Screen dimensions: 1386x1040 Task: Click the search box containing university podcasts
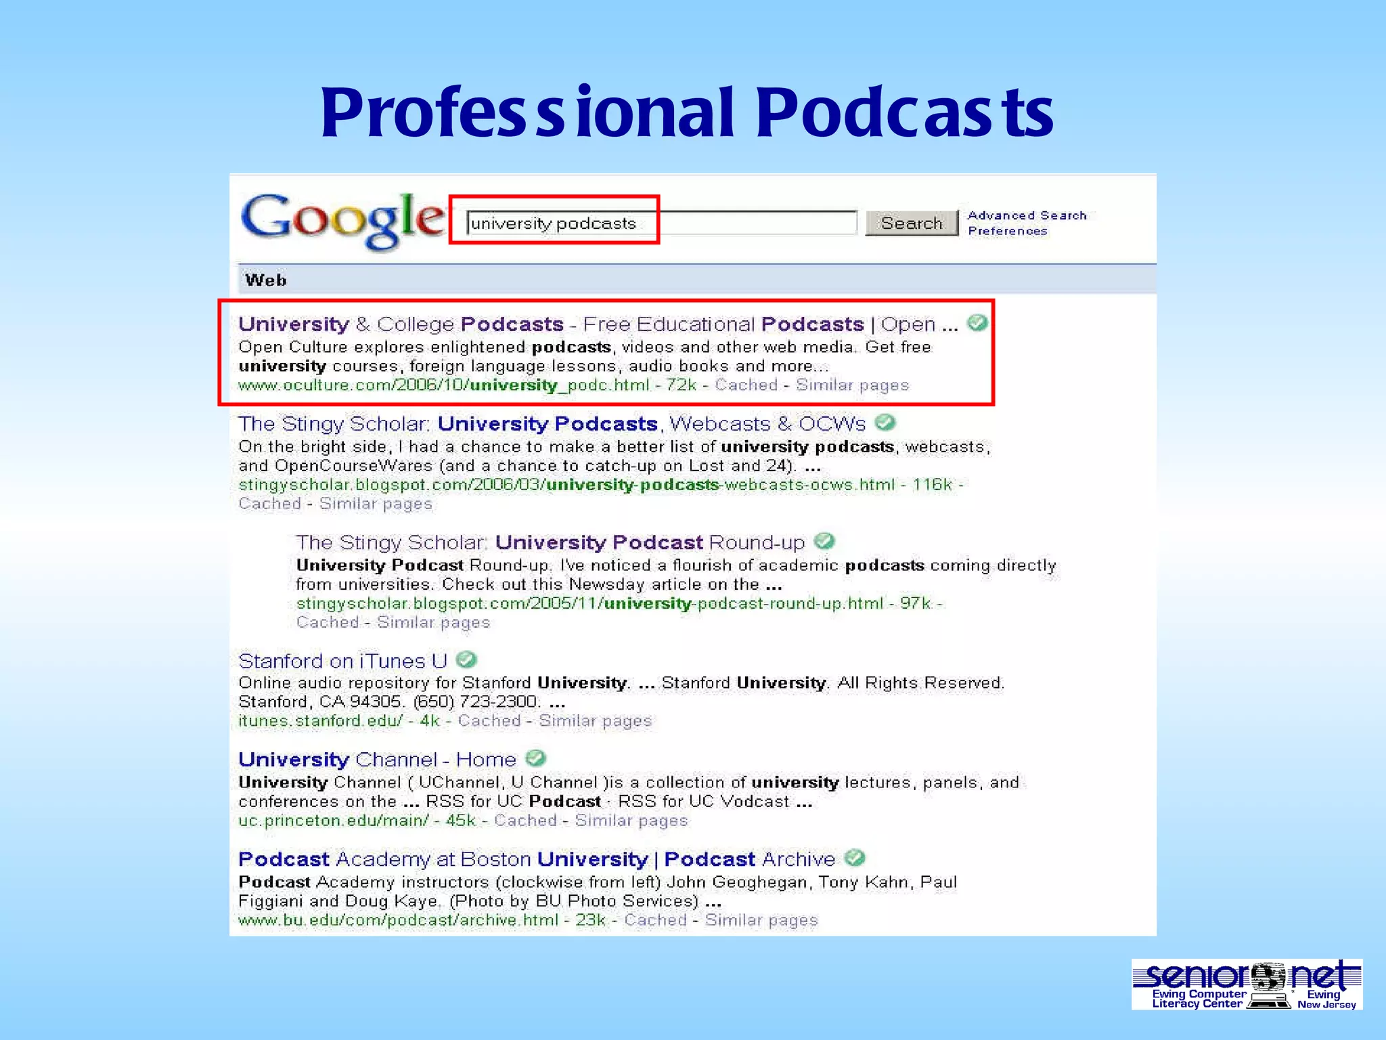pyautogui.click(x=662, y=223)
